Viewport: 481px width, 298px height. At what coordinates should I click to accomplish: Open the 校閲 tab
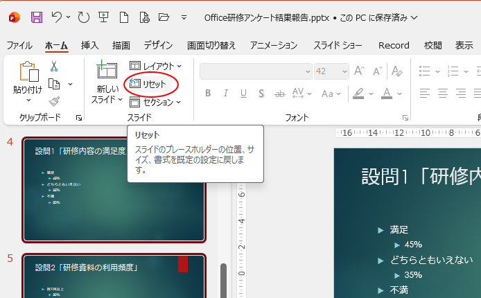pos(433,46)
